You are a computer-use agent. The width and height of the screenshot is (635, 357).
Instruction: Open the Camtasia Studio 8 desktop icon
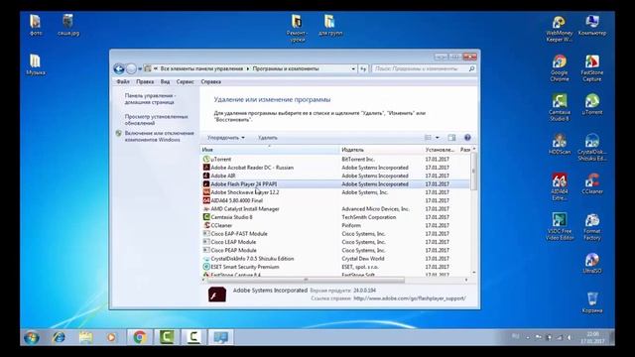click(560, 108)
